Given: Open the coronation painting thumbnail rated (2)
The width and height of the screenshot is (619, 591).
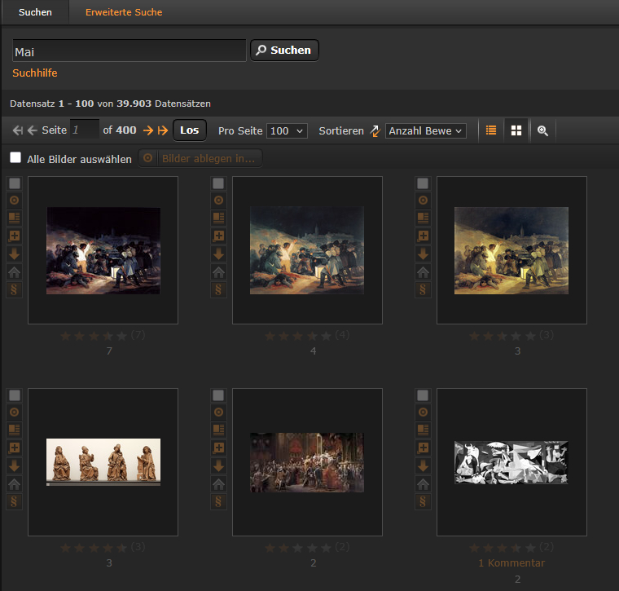Looking at the screenshot, I should (307, 462).
